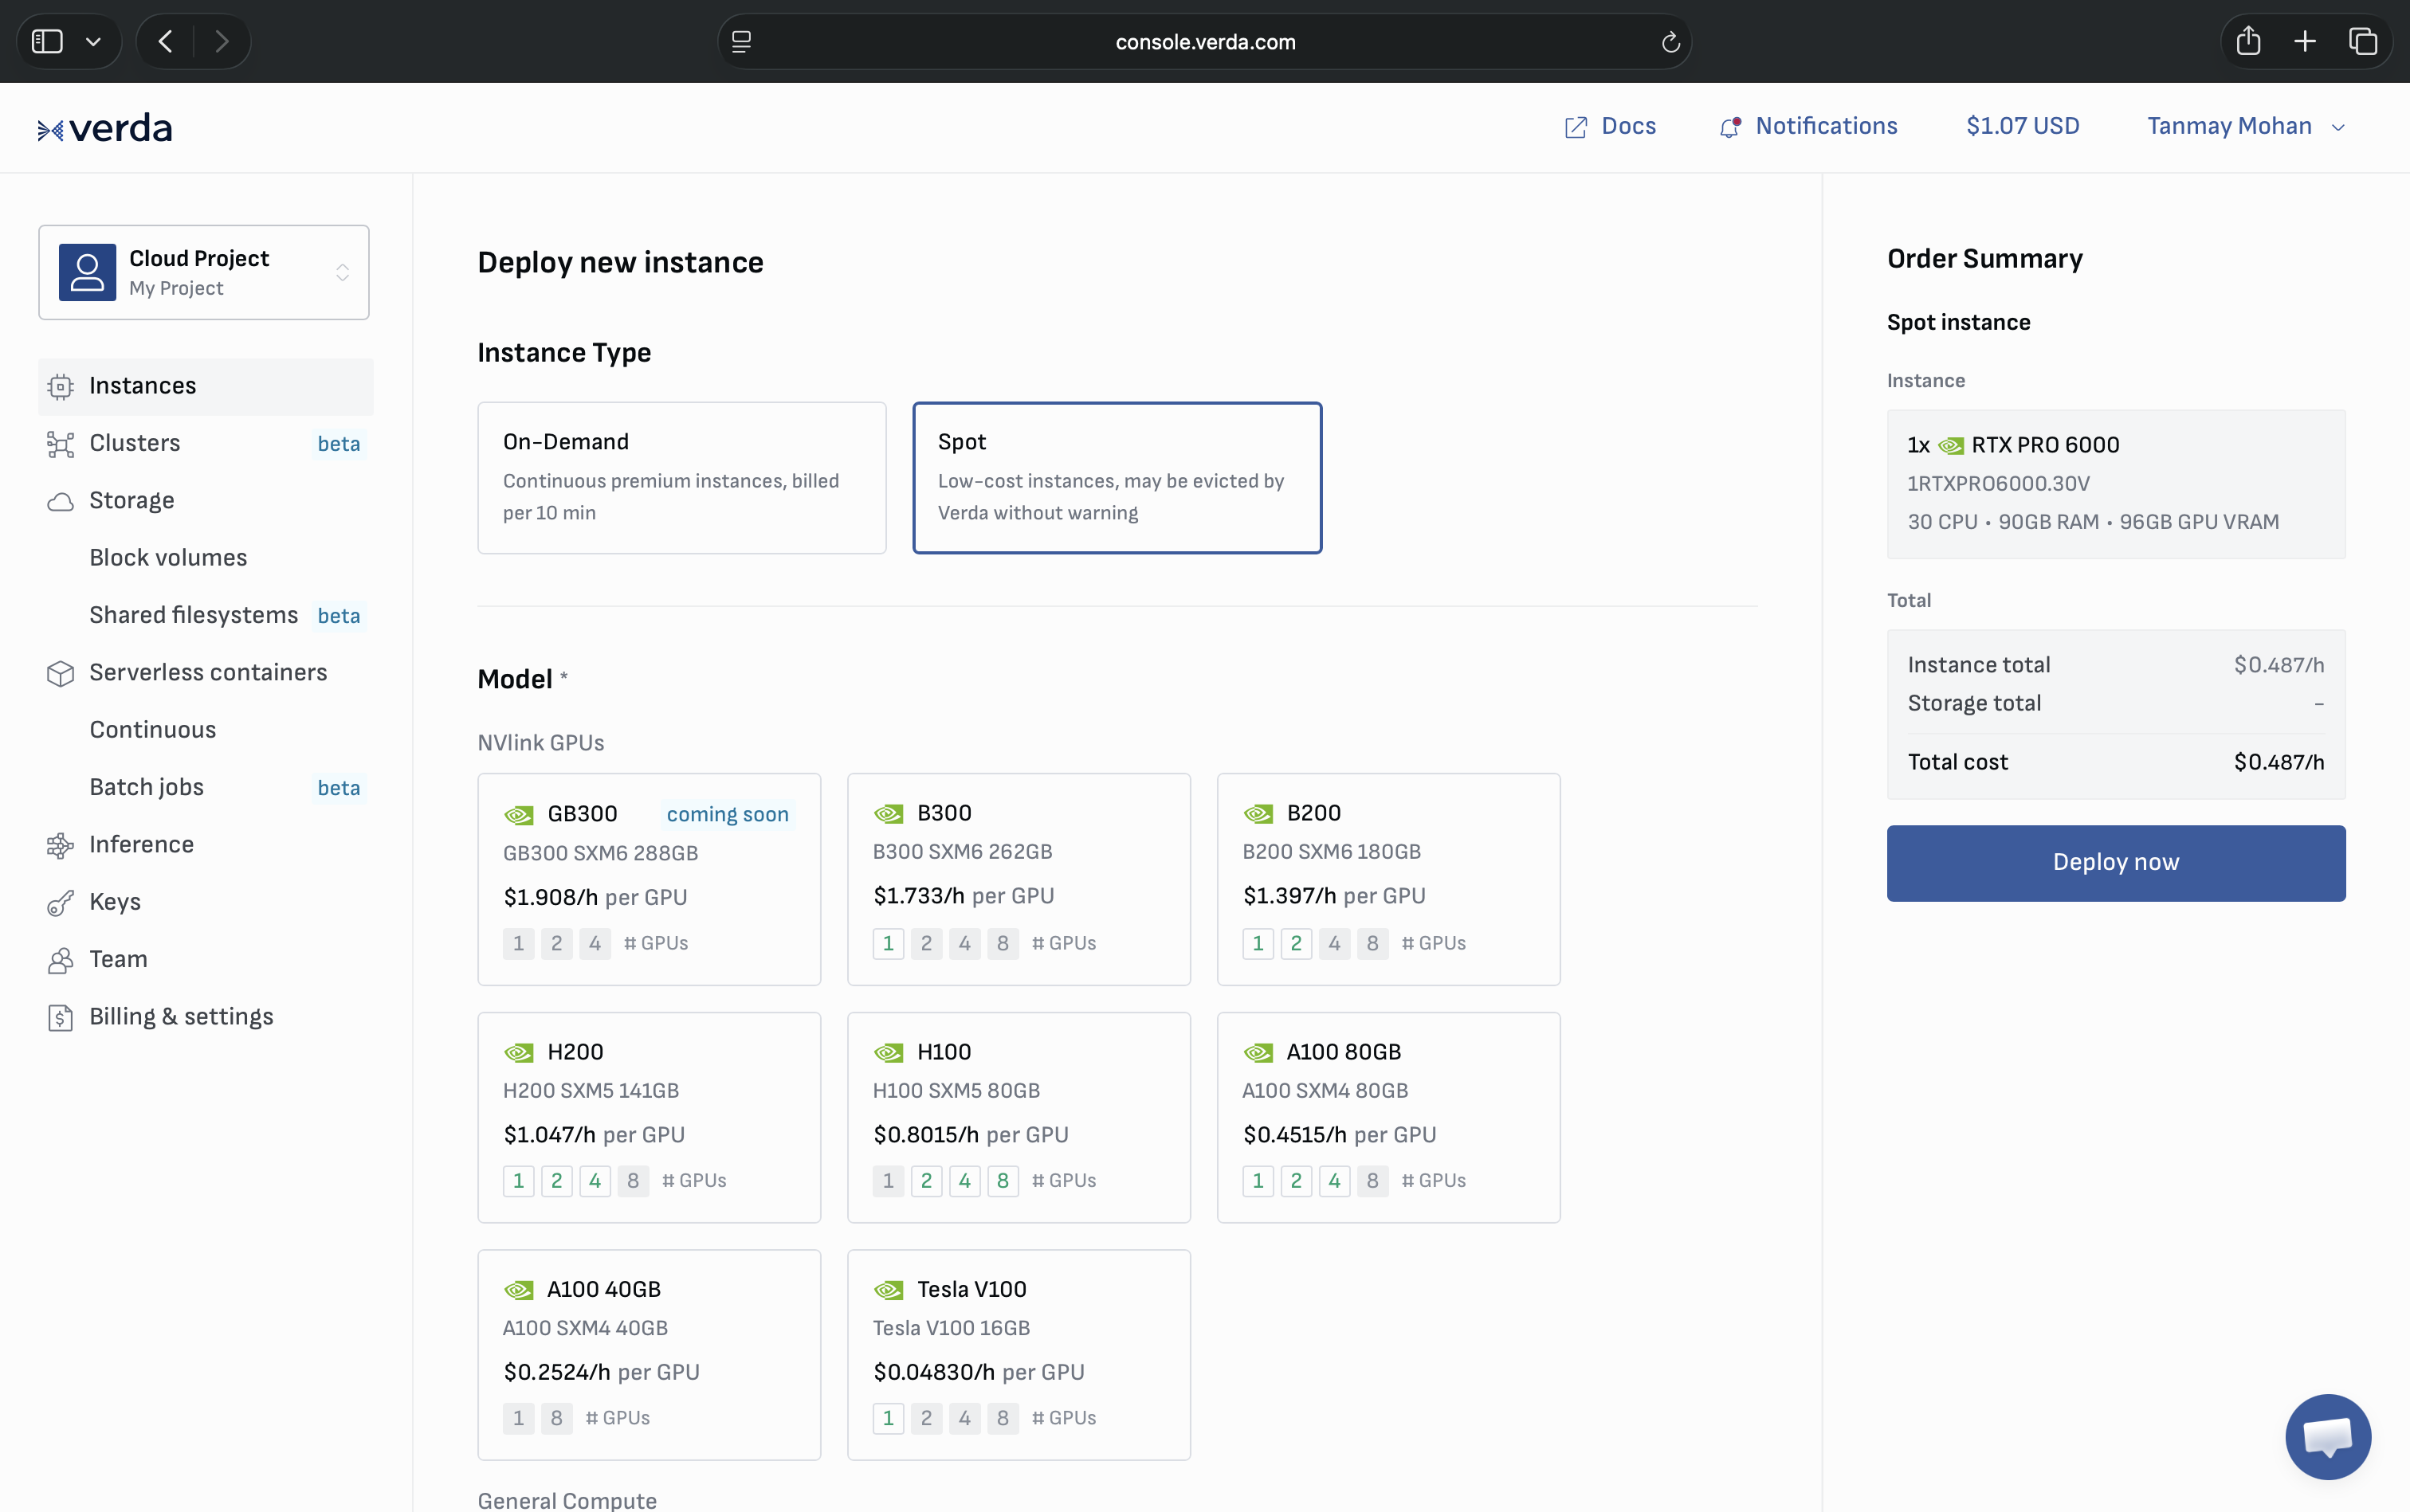Open Billing & settings icon

pyautogui.click(x=60, y=1017)
